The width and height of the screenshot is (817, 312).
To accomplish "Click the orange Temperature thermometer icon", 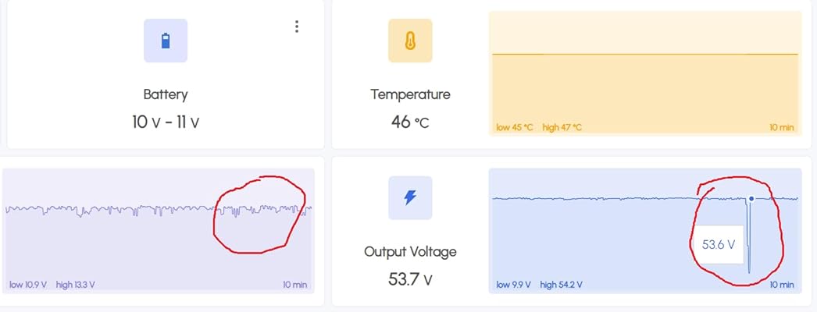I will coord(410,41).
